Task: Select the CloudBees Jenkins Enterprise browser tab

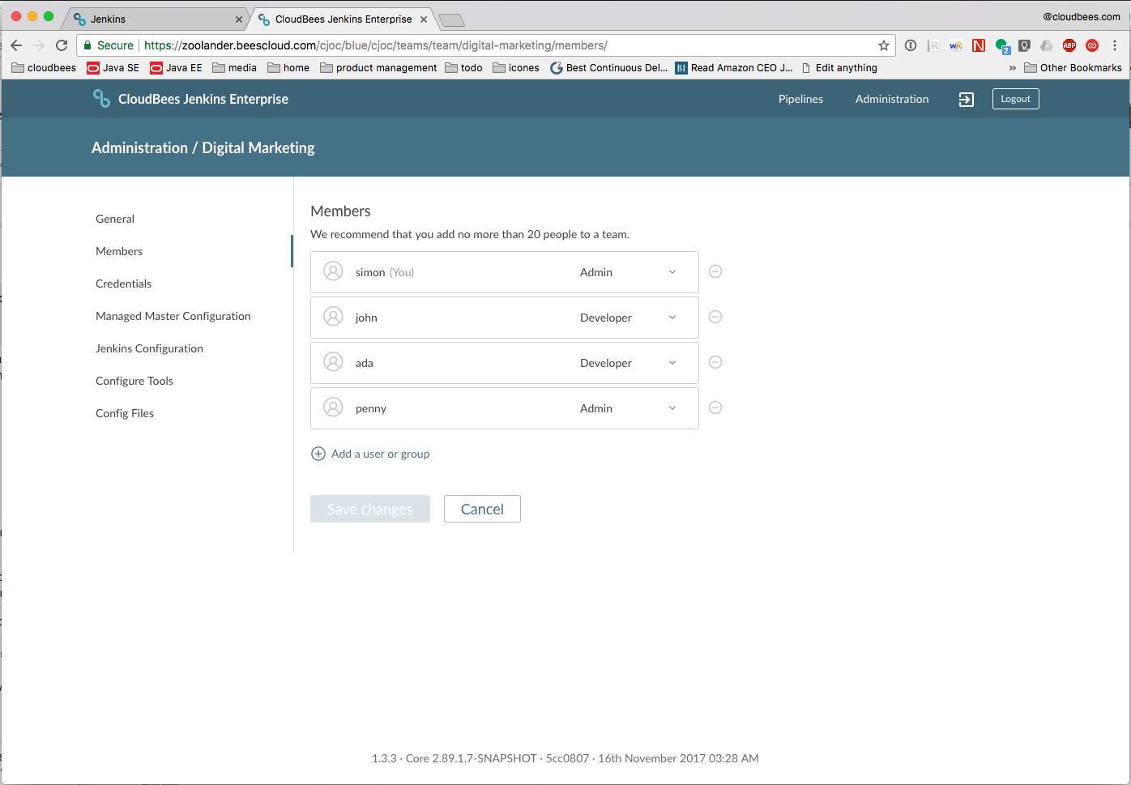Action: pos(343,19)
